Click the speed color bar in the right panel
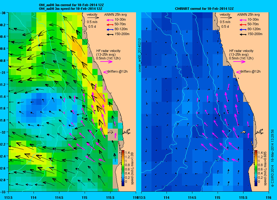 (256, 168)
